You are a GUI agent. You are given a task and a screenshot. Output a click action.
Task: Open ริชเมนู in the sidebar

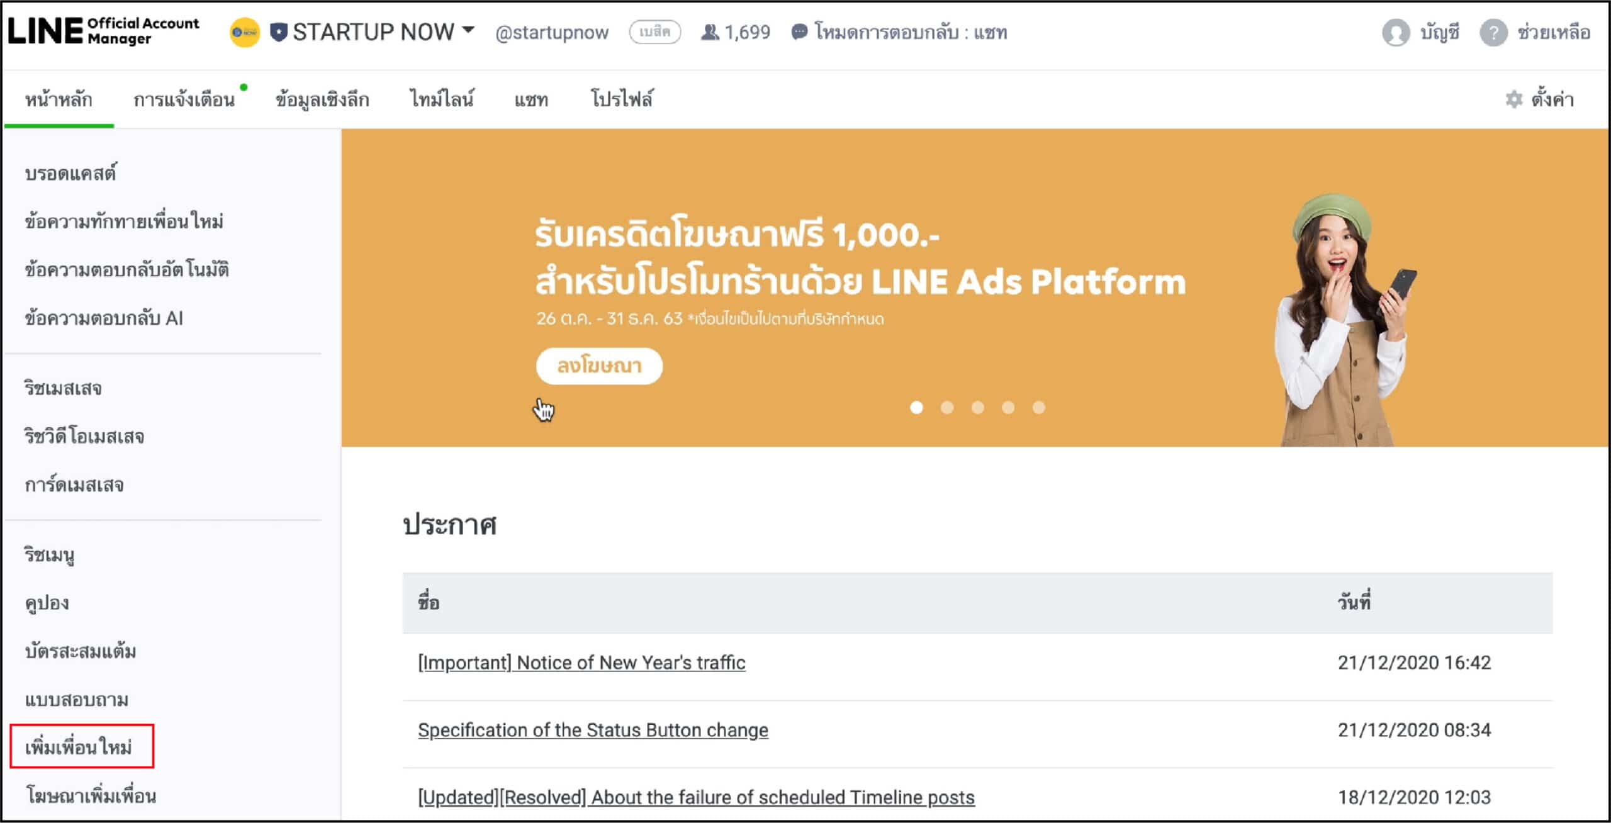tap(49, 555)
